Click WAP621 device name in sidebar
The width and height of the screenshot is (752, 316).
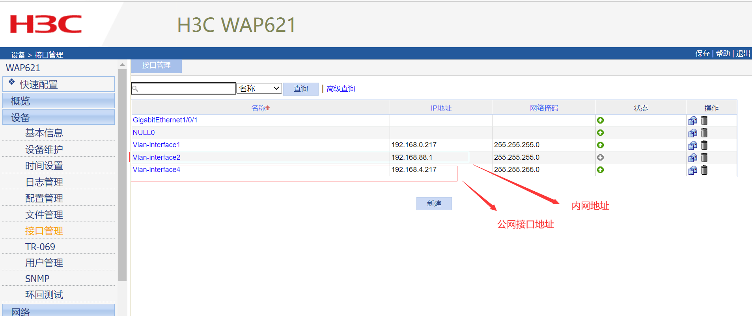(x=23, y=68)
